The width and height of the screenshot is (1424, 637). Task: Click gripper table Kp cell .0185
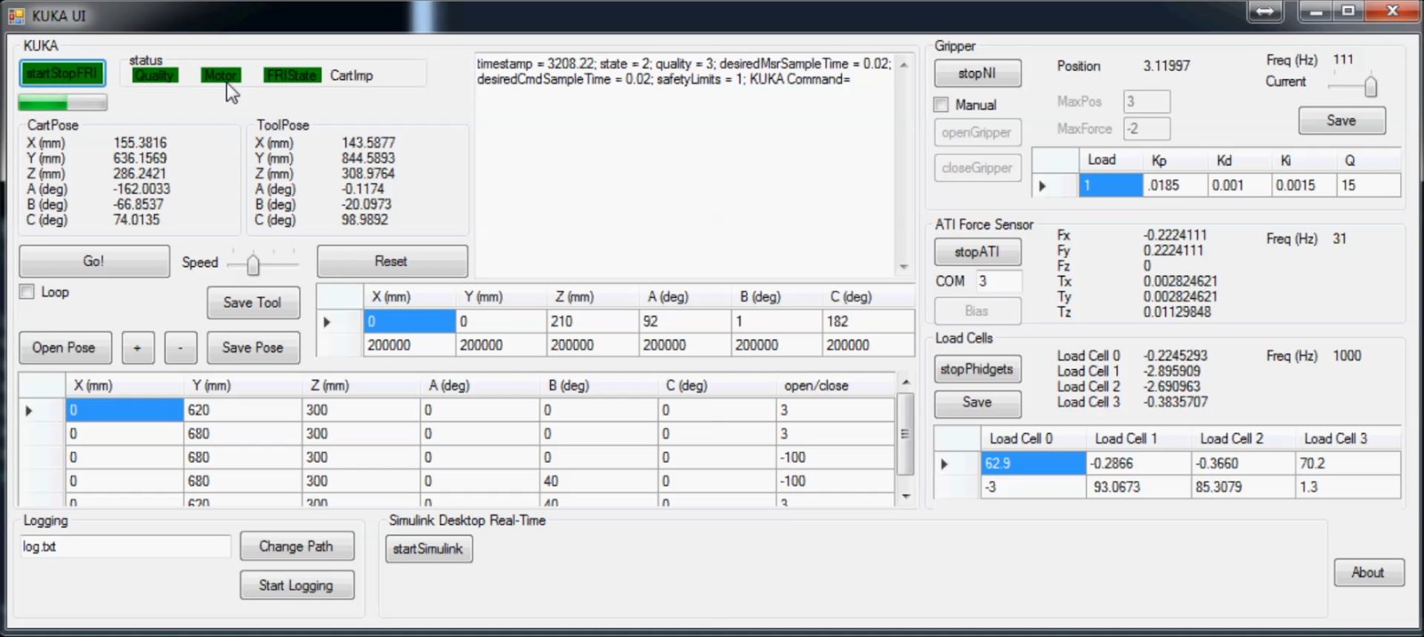click(x=1176, y=186)
